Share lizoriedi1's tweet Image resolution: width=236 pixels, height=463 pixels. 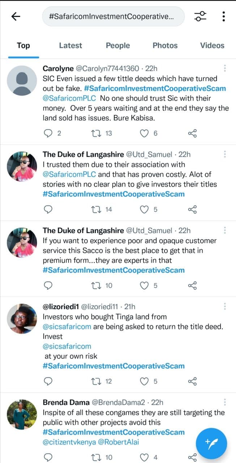(x=192, y=381)
